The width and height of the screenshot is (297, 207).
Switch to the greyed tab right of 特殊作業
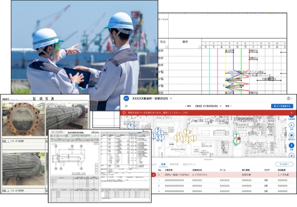(189, 165)
